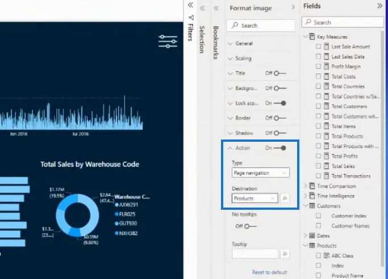Click the filter sliders image on the report
388x279 pixels.
click(x=168, y=41)
